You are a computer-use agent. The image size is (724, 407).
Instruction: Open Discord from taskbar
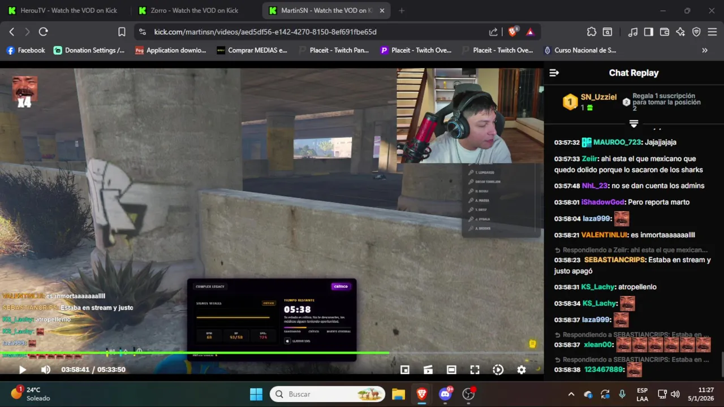(445, 394)
